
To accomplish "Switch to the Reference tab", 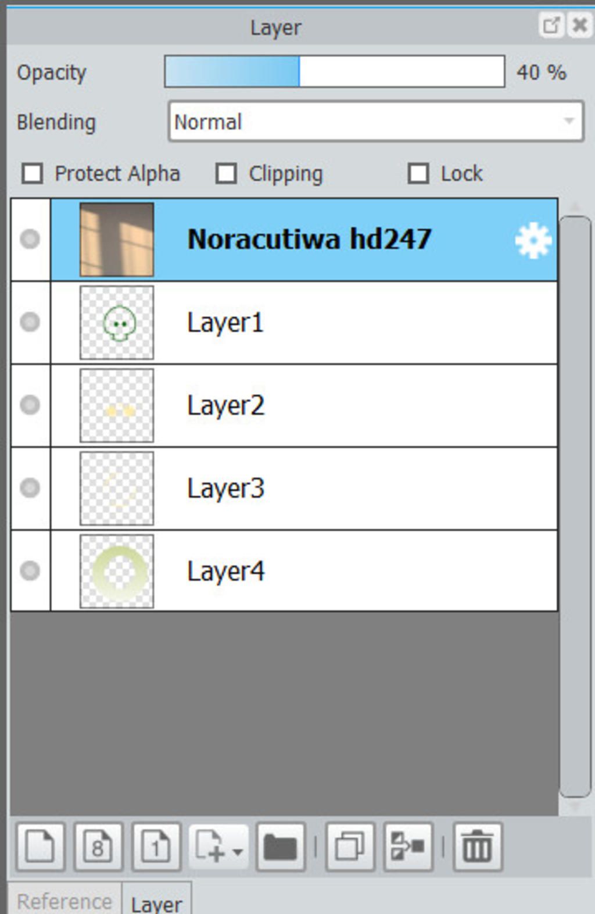I will click(64, 901).
